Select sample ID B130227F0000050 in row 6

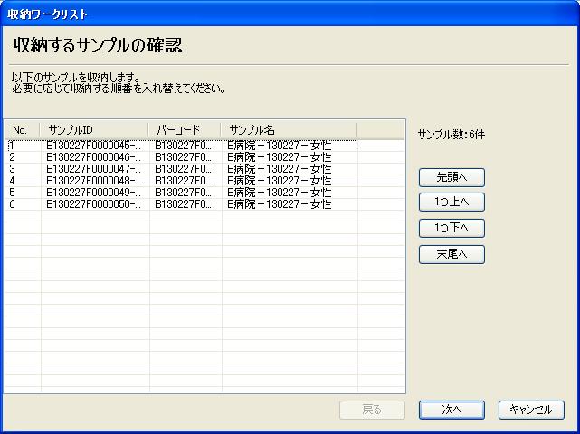click(94, 204)
